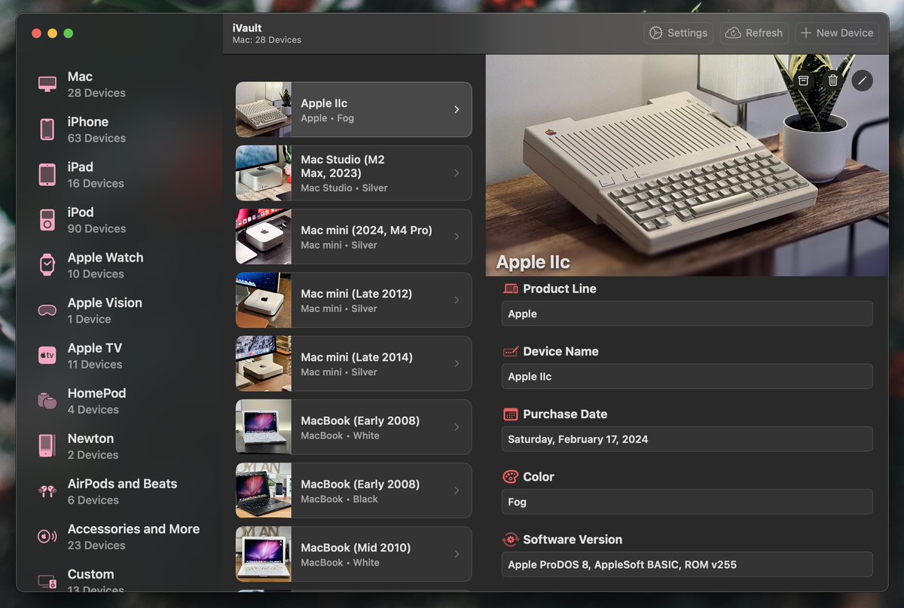The image size is (904, 608).
Task: Open chevron for MacBook (Mid 2010)
Action: pyautogui.click(x=457, y=554)
